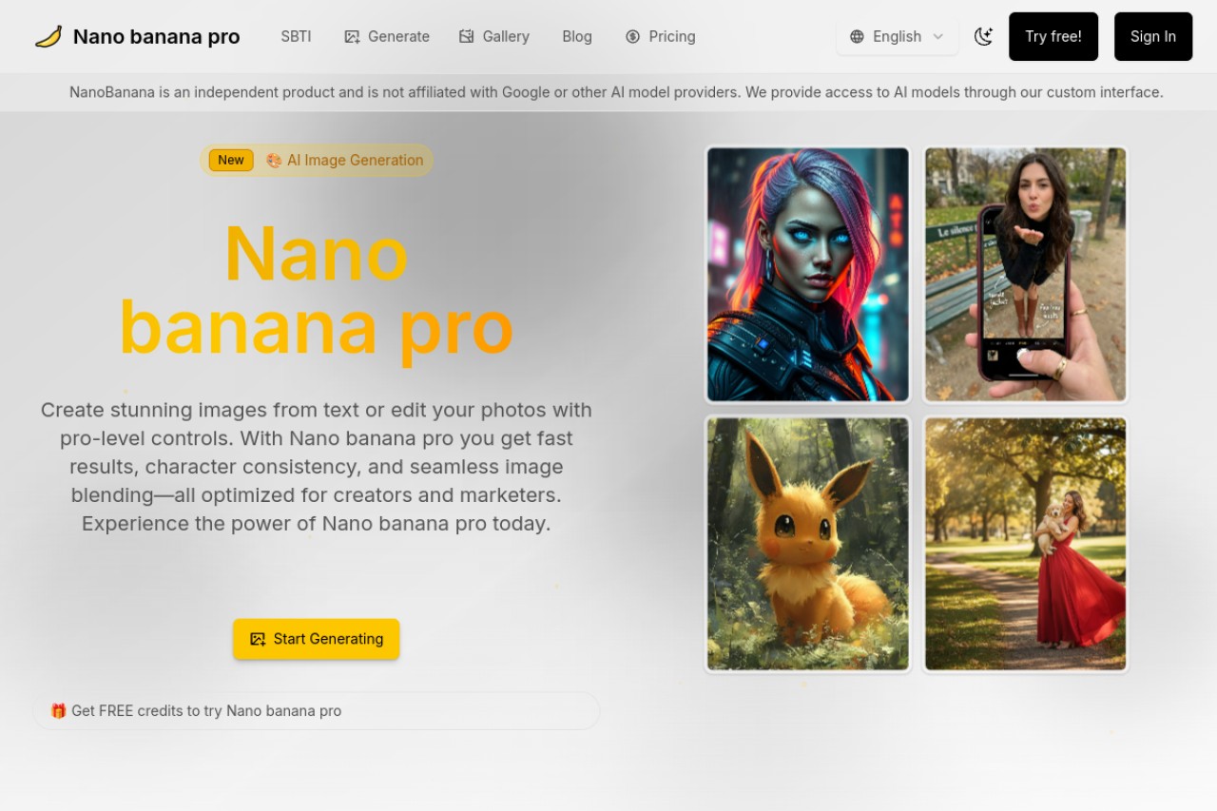
Task: Click the Try free! button
Action: (1053, 36)
